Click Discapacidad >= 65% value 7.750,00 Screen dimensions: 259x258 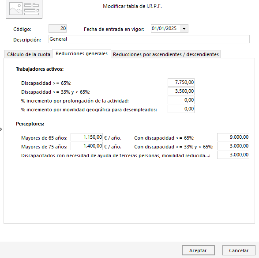(181, 82)
